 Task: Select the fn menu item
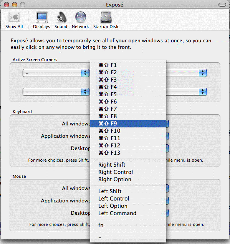[128, 225]
